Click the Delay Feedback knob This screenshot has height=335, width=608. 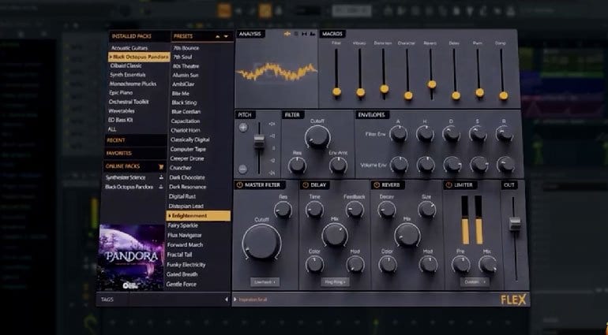point(355,210)
